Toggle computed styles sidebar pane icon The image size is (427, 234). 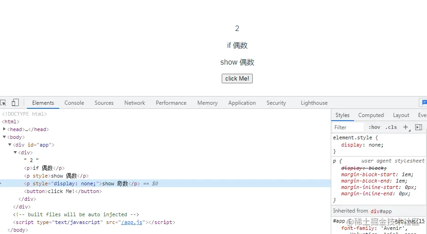coord(418,127)
